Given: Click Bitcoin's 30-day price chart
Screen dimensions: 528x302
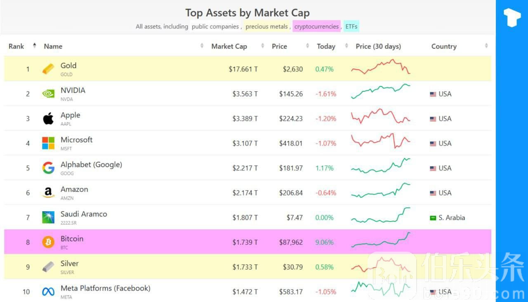Looking at the screenshot, I should point(381,240).
